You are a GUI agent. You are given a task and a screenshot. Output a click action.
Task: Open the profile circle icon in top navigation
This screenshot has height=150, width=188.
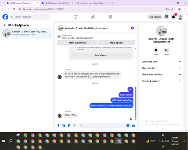[111, 17]
